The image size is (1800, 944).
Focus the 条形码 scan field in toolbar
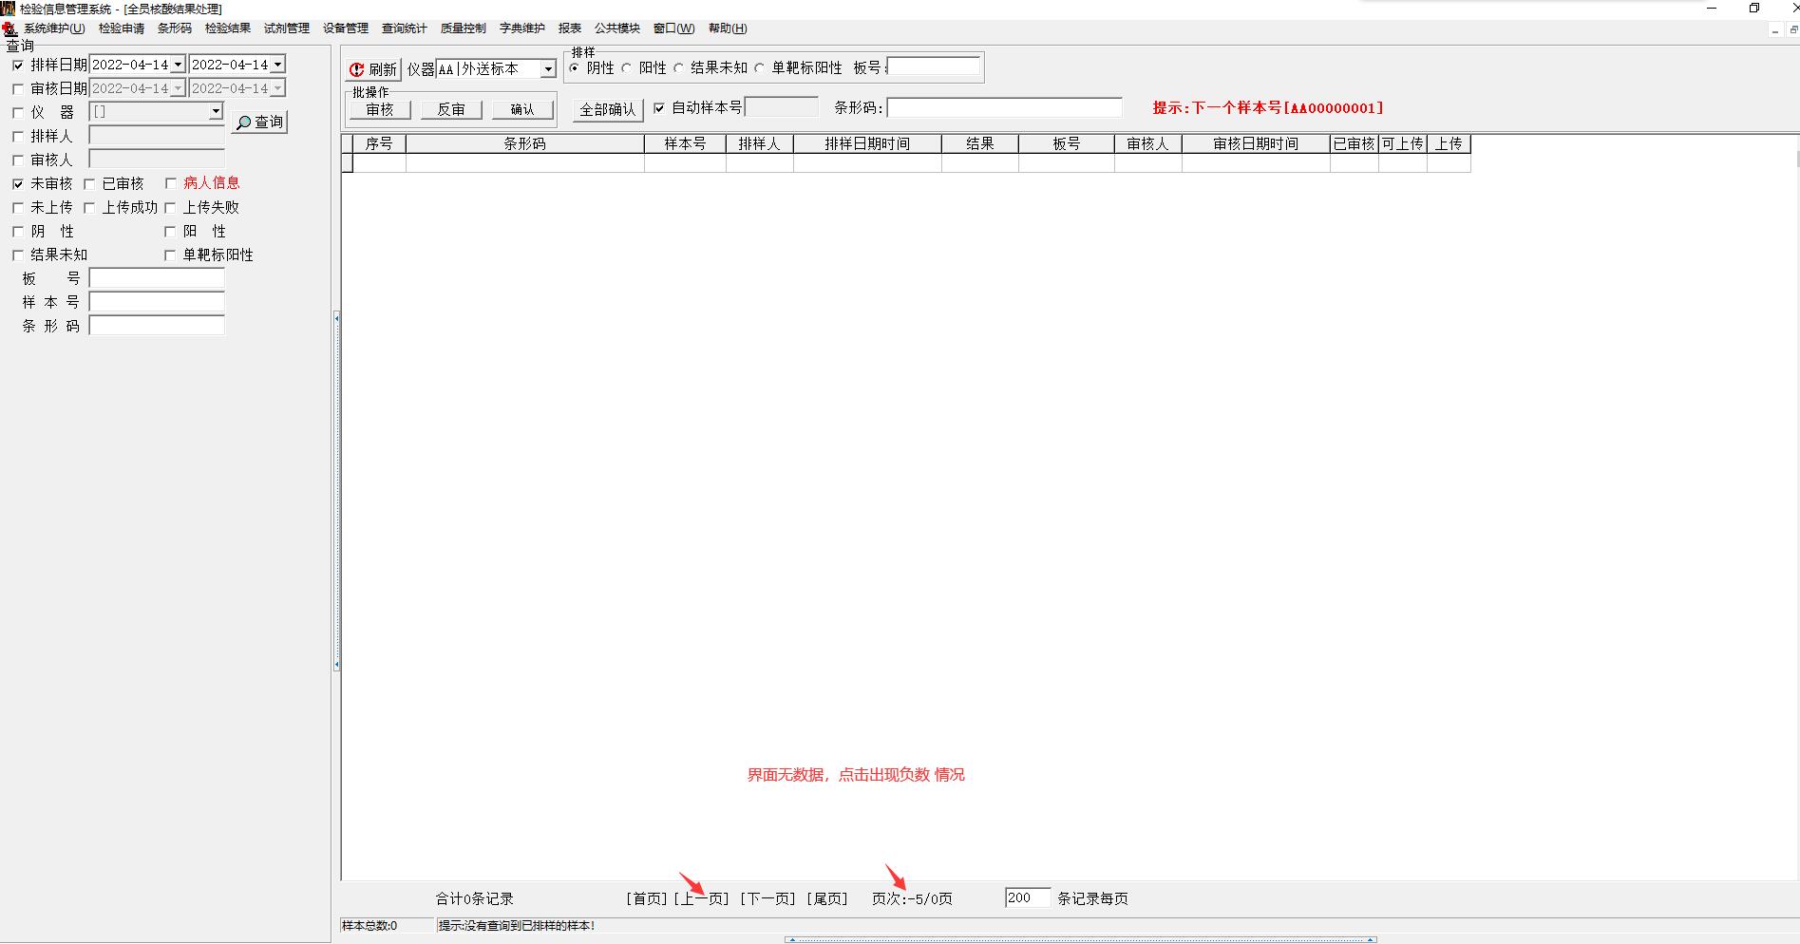(x=1005, y=108)
